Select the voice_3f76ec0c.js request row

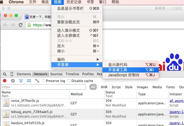pos(92,103)
